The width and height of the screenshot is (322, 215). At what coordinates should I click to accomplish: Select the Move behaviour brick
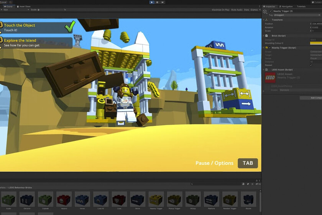[138, 199]
